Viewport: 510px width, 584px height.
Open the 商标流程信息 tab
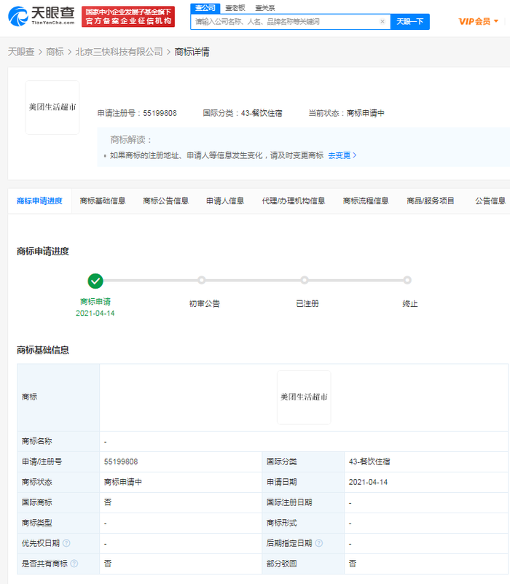(x=366, y=201)
